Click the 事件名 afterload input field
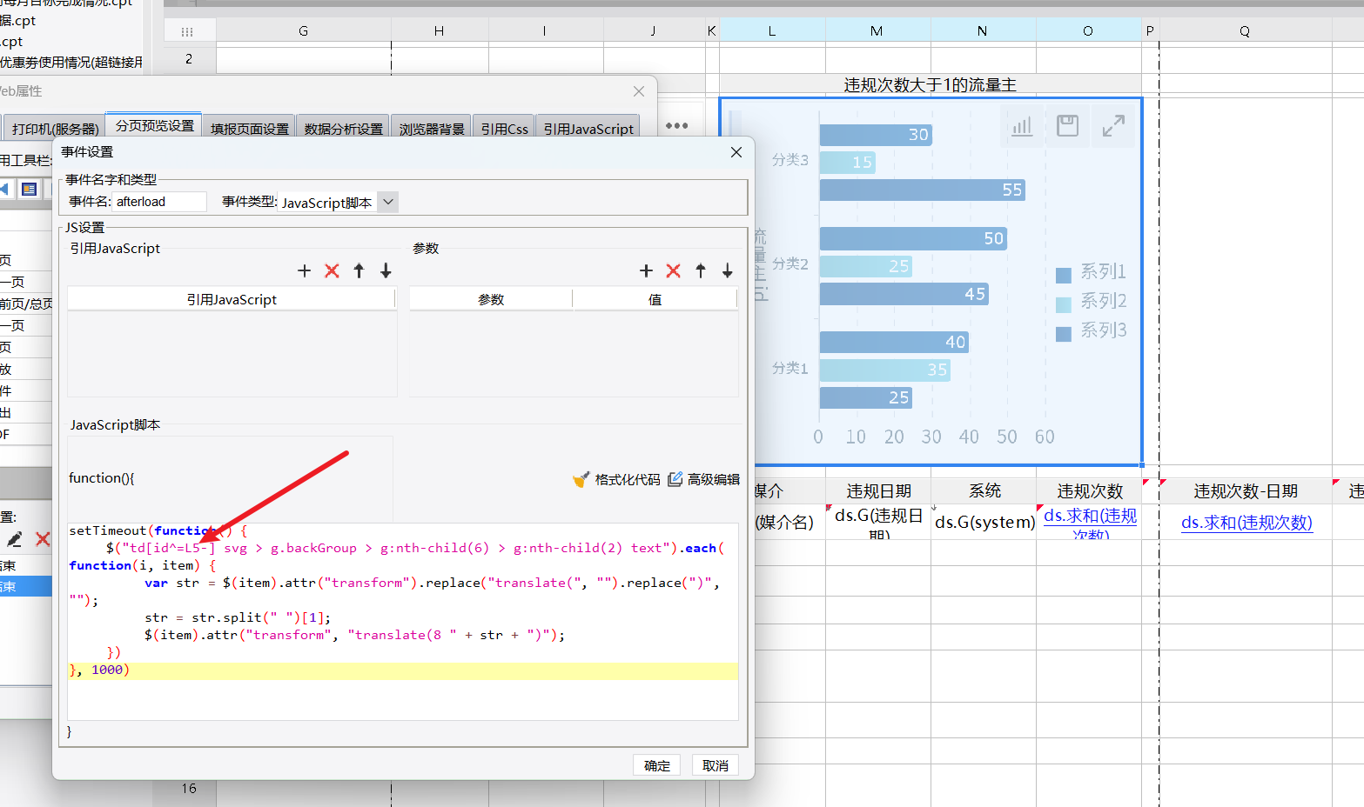1364x807 pixels. [159, 202]
